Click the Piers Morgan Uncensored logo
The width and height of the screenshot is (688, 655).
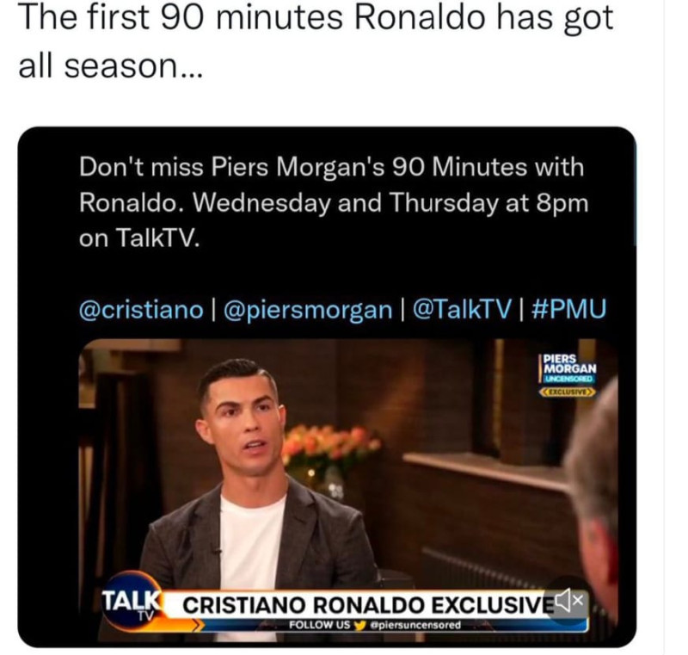tap(568, 368)
